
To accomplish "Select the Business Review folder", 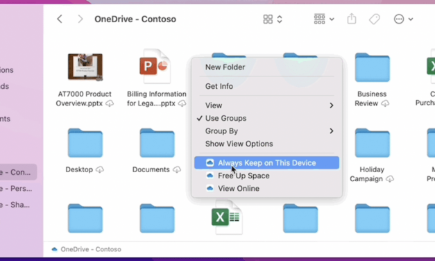I will coord(373,67).
